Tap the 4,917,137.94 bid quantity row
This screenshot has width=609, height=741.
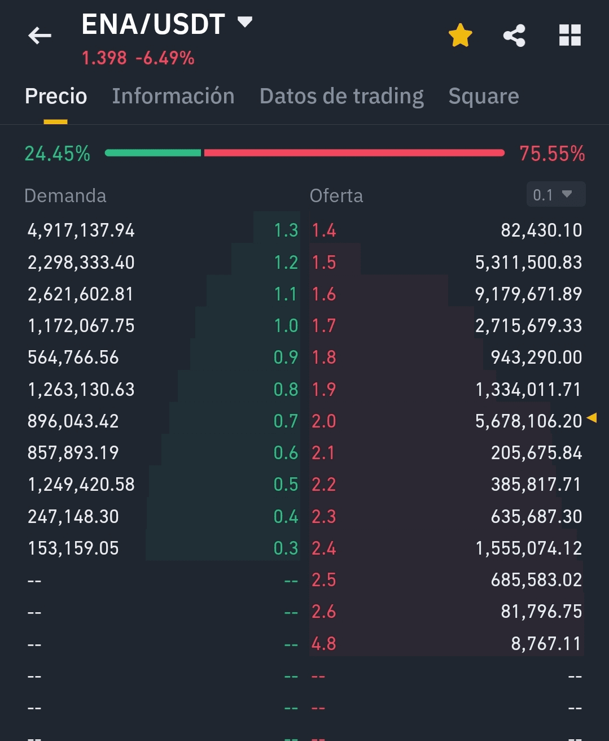(81, 230)
